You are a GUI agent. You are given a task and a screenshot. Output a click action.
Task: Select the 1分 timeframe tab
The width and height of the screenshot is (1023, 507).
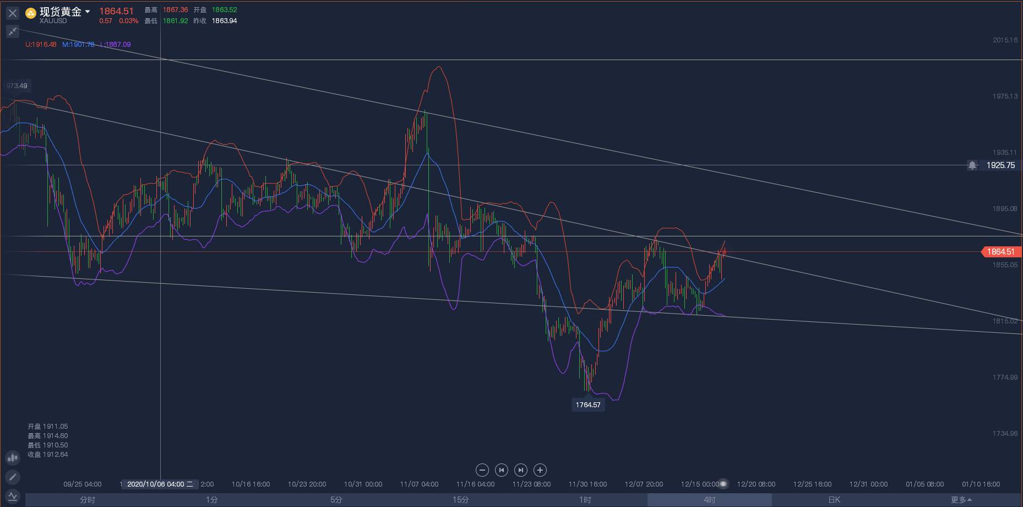pyautogui.click(x=212, y=500)
